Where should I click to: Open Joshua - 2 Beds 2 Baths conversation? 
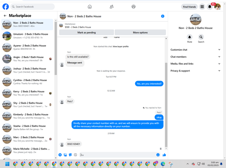tap(27, 70)
